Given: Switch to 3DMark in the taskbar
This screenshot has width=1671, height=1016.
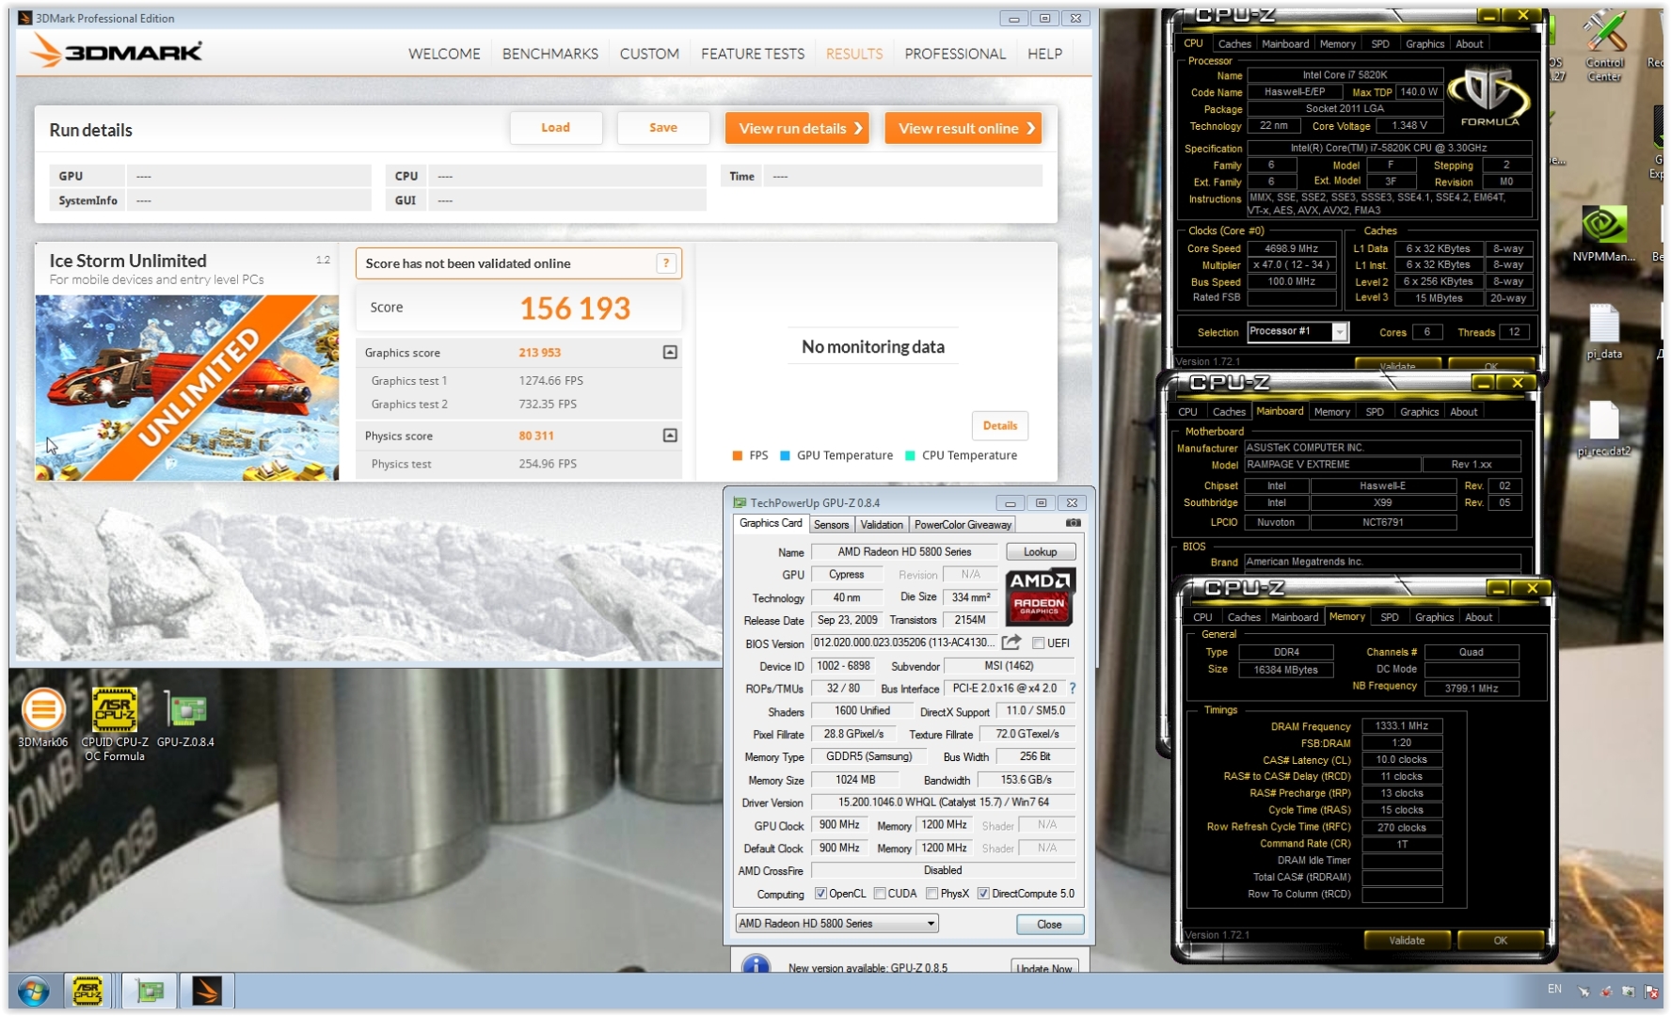Looking at the screenshot, I should point(207,992).
